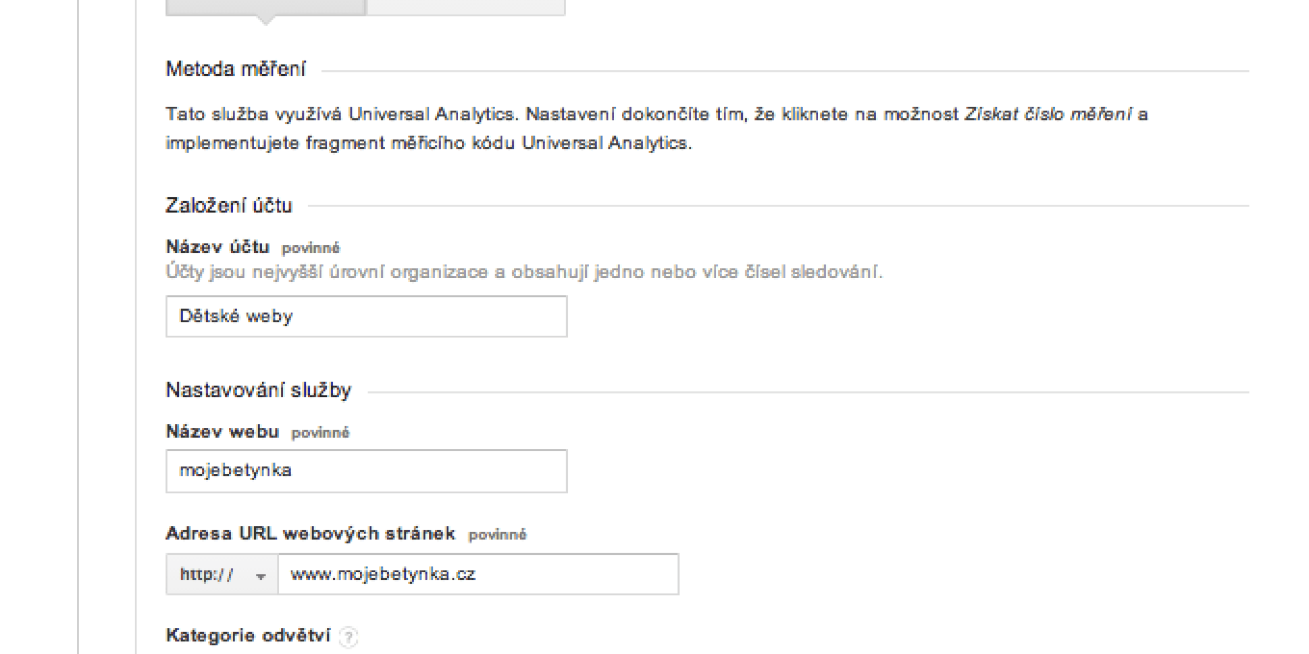Click the Kategorie odvětví label

coord(248,635)
